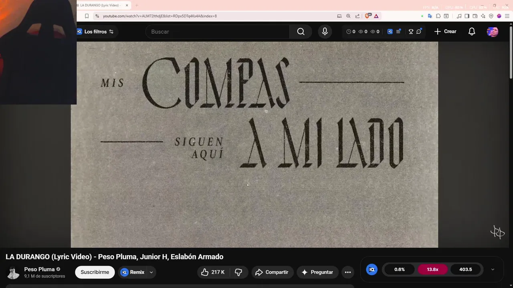Click the Google Translate extension icon
Screen dimensions: 513x288
coord(430,16)
